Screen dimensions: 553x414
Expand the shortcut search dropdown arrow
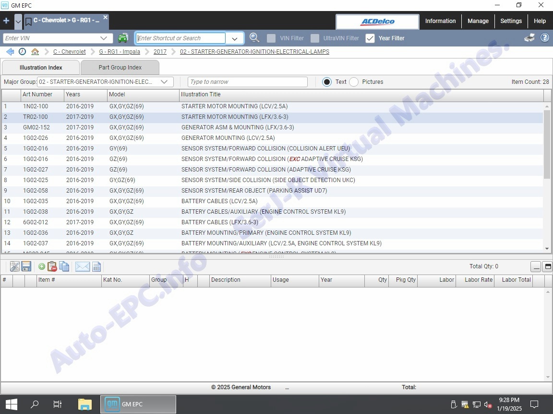(x=235, y=38)
